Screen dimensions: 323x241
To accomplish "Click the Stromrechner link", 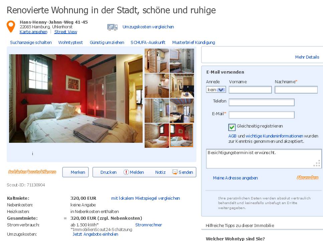I will pos(149,225).
